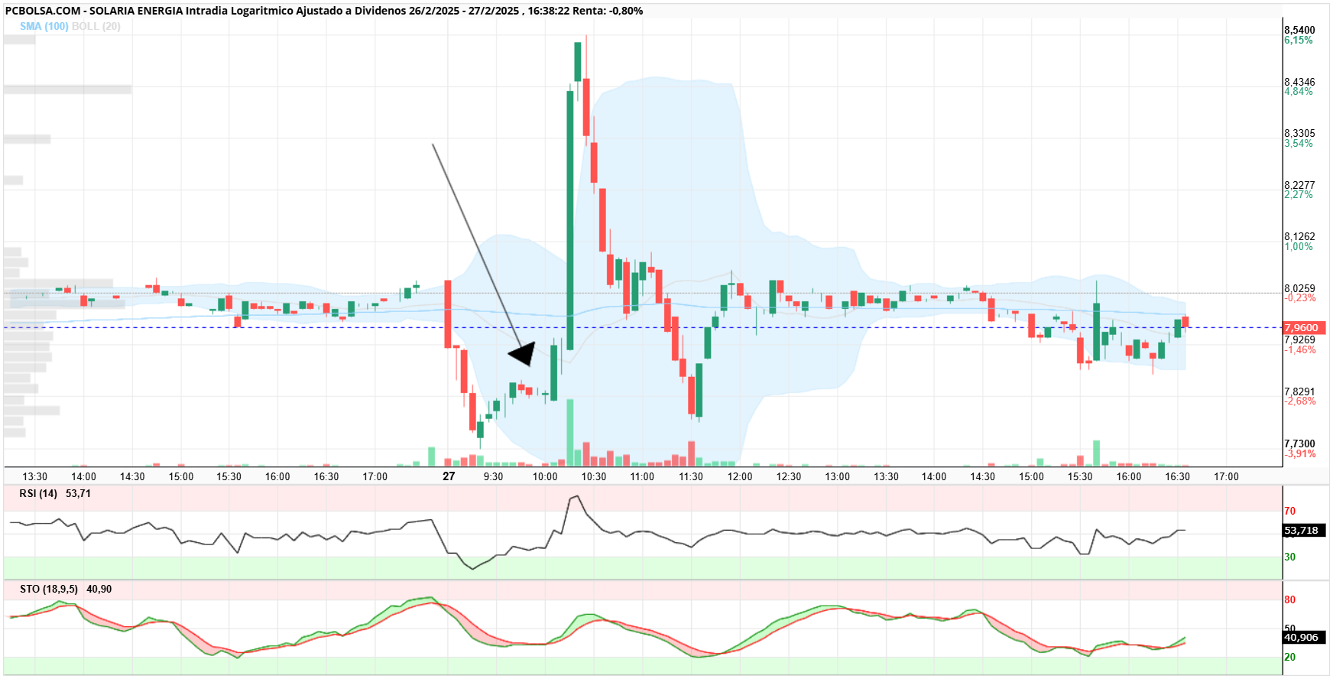Click the stochastic level 20 label
This screenshot has height=679, width=1333.
(1290, 657)
